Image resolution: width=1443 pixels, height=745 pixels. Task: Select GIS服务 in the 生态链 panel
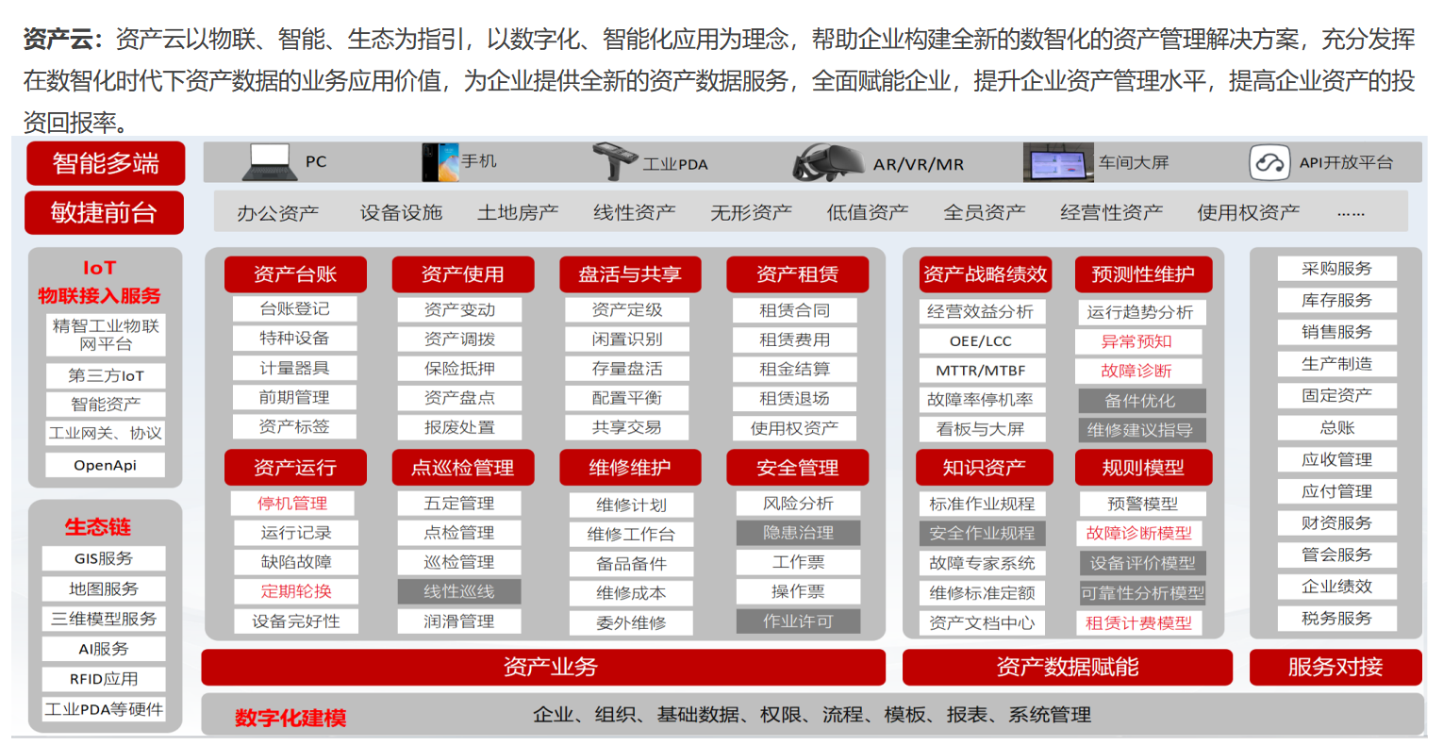(104, 558)
